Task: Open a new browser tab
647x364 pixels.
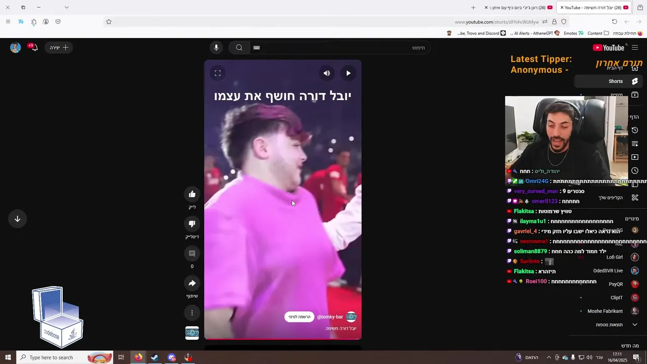Action: [473, 8]
